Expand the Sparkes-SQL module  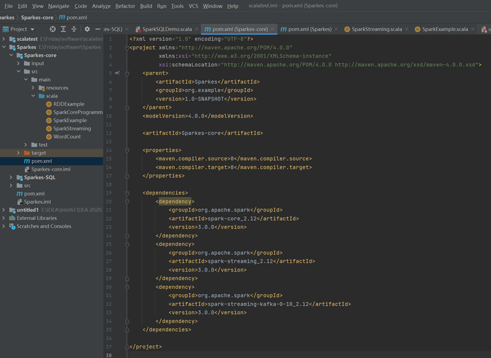point(11,177)
